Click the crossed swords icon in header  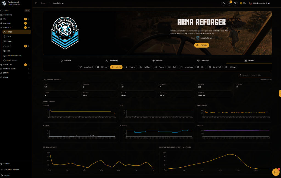click(235, 3)
